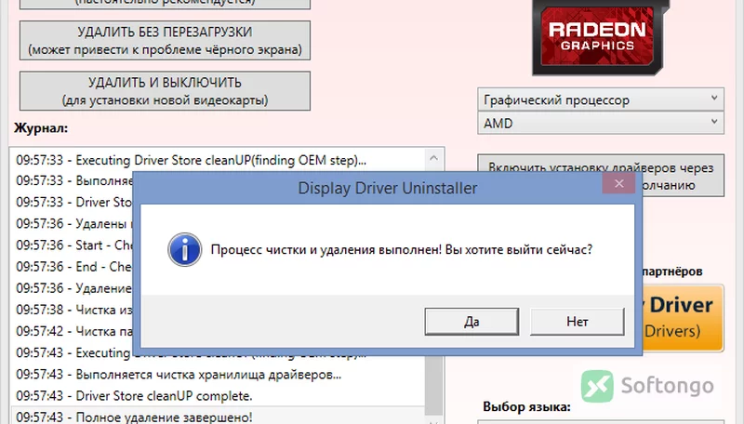Select the 09:57:36 End log entry
Screen dimensions: 744x424
pyautogui.click(x=74, y=267)
